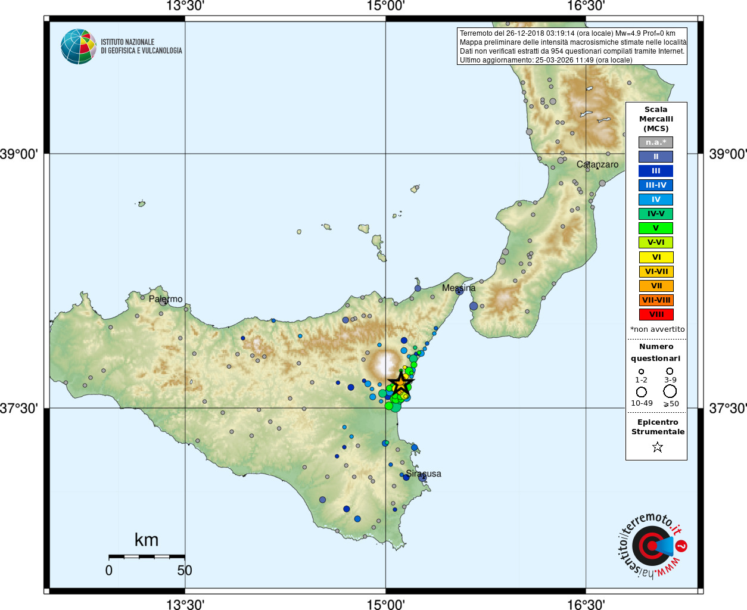The width and height of the screenshot is (747, 610).
Task: Select the yellow VI intensity swatch
Action: click(656, 257)
